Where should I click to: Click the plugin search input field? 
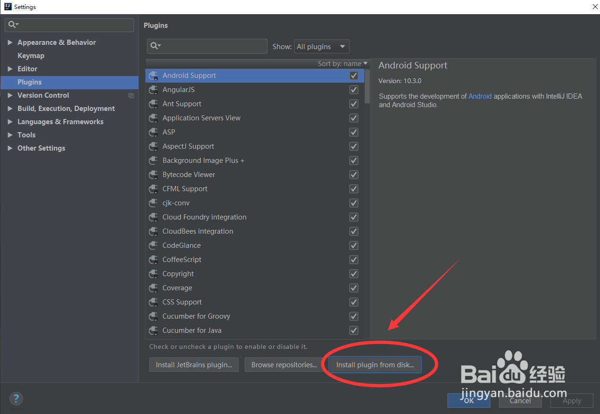pos(207,46)
